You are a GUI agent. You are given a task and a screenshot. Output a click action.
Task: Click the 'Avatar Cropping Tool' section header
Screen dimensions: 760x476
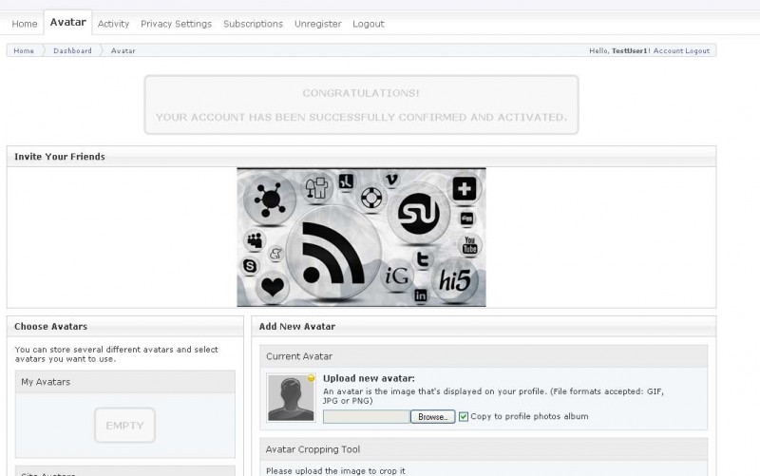point(484,449)
